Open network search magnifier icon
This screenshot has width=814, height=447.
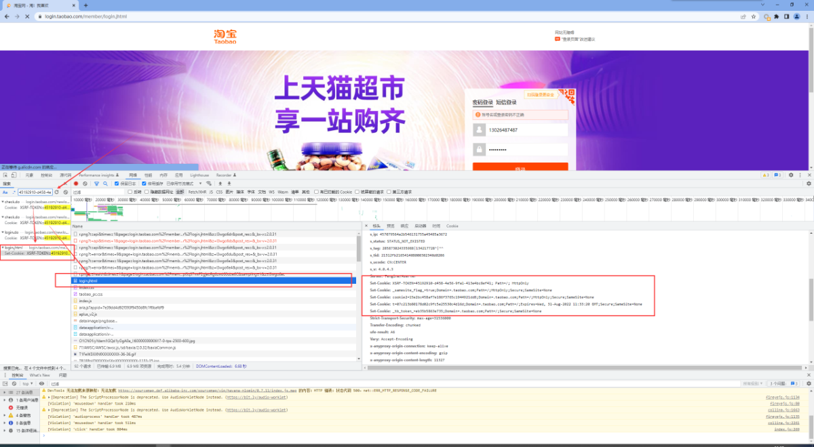105,184
